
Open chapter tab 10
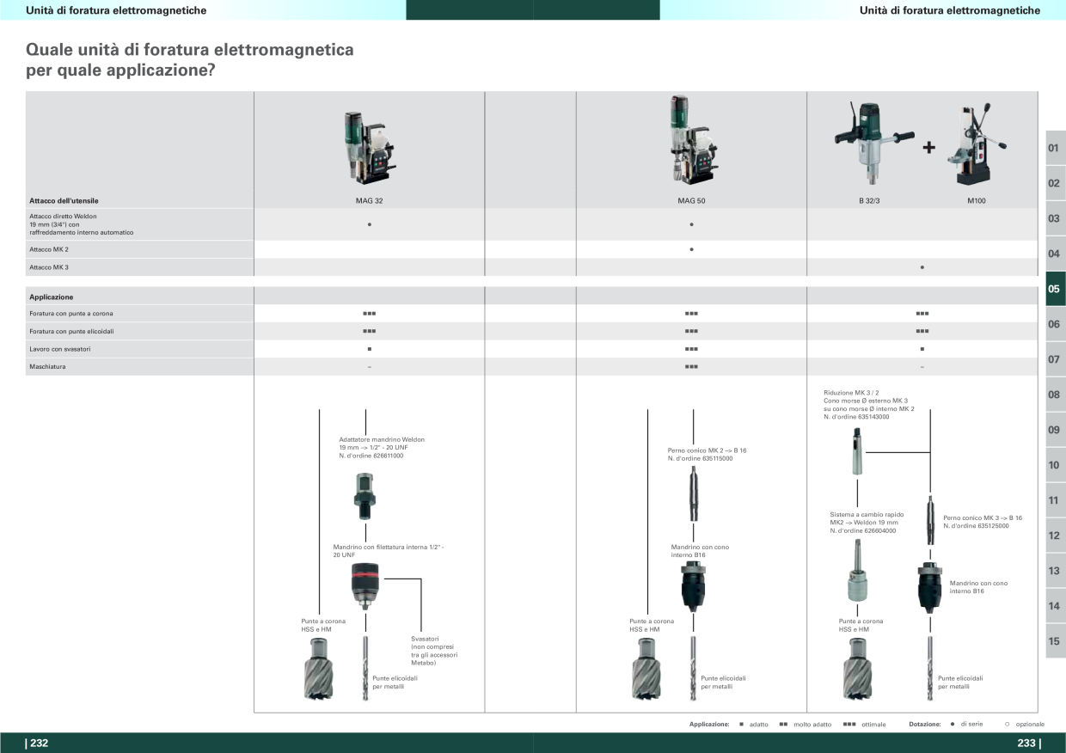coord(1055,465)
